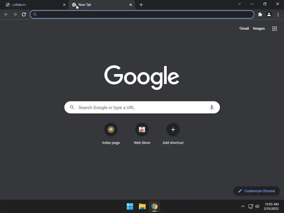Open a new tab with plus button
Viewport: 284px width, 213px height.
tap(141, 5)
